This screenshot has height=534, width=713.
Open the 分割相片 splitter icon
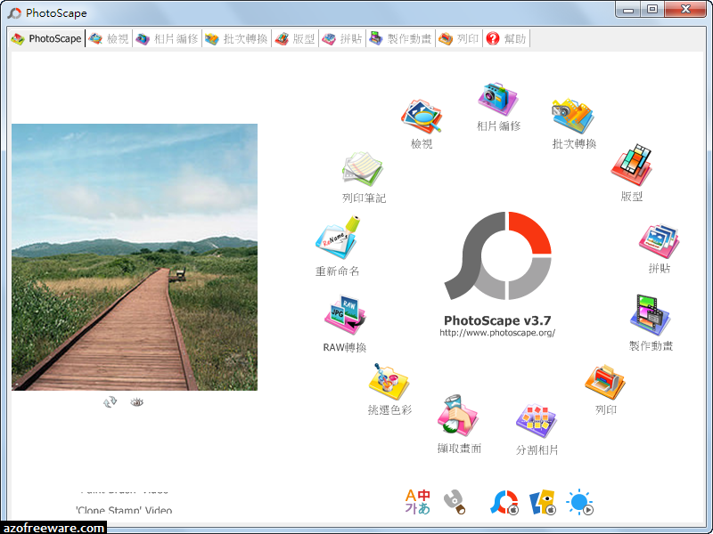[x=537, y=421]
